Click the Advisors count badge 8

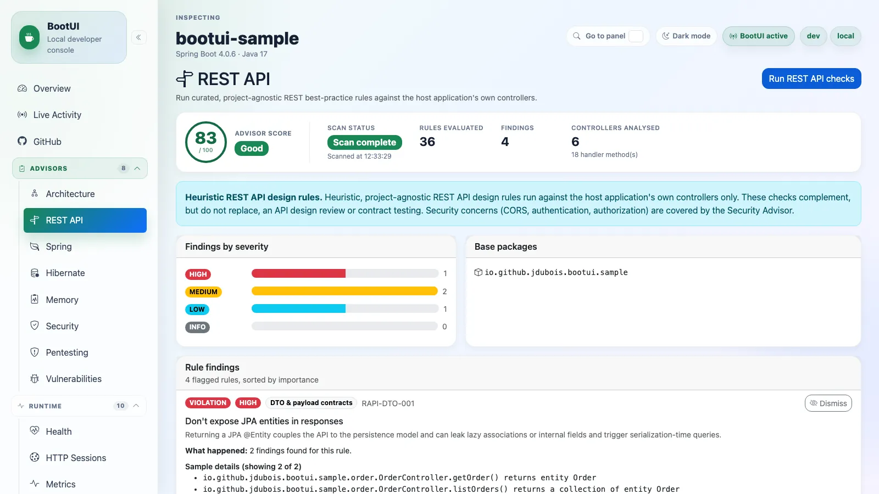[124, 169]
